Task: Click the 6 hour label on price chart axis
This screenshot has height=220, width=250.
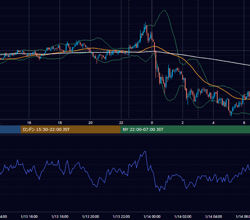Action: point(244,123)
